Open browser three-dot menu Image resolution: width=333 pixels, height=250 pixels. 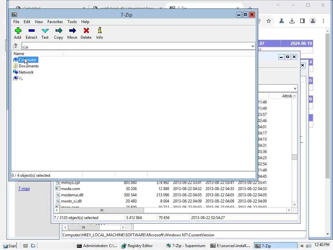(x=323, y=21)
